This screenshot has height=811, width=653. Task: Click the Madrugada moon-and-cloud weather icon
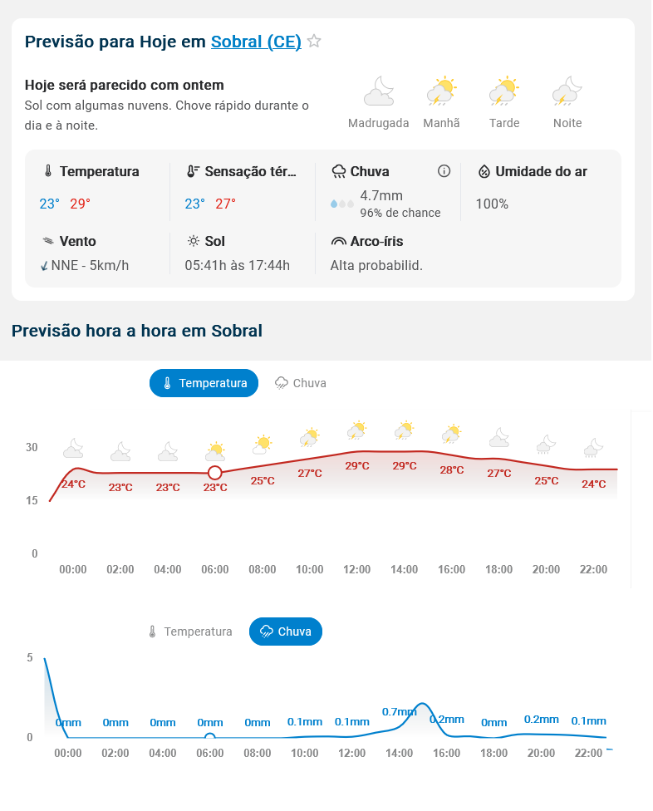(x=379, y=91)
